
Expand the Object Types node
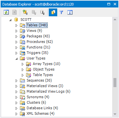click(23, 70)
